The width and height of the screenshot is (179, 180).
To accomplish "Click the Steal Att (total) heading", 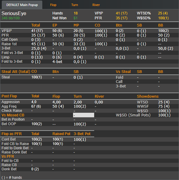I will (x=16, y=72).
